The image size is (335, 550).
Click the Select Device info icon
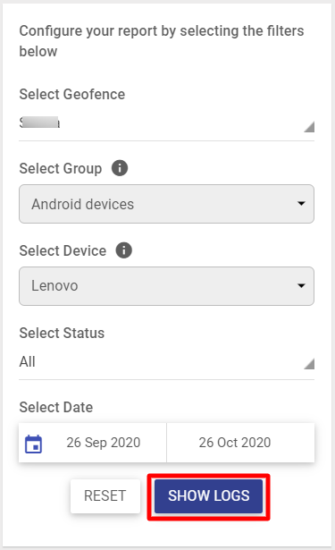(x=123, y=250)
